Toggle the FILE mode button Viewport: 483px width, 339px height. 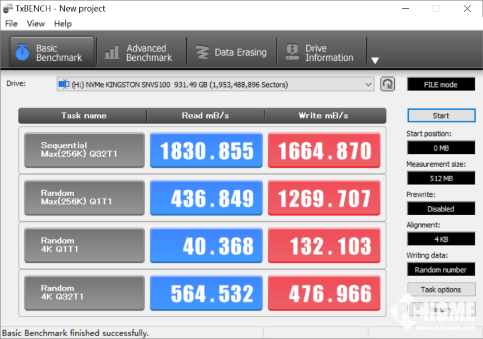coord(440,85)
